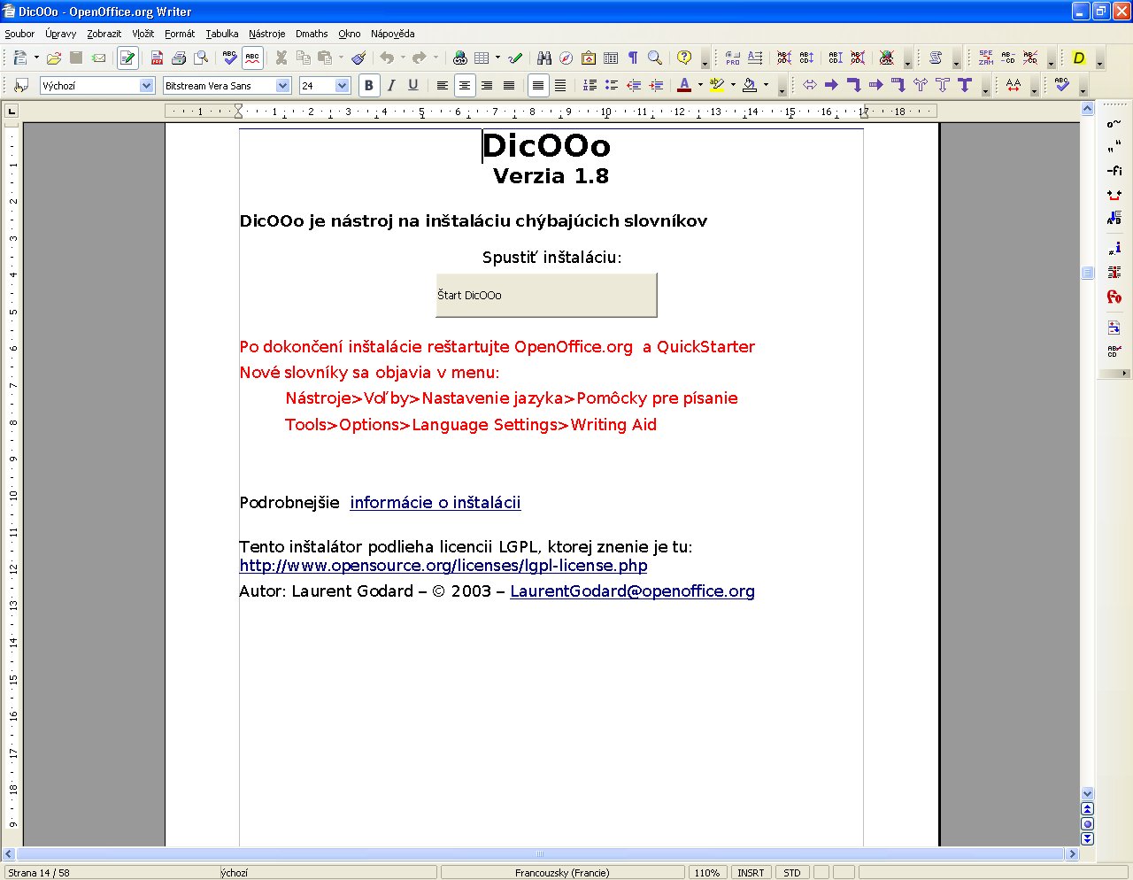The width and height of the screenshot is (1133, 880).
Task: Open Font Size dropdown showing 24
Action: click(x=343, y=85)
